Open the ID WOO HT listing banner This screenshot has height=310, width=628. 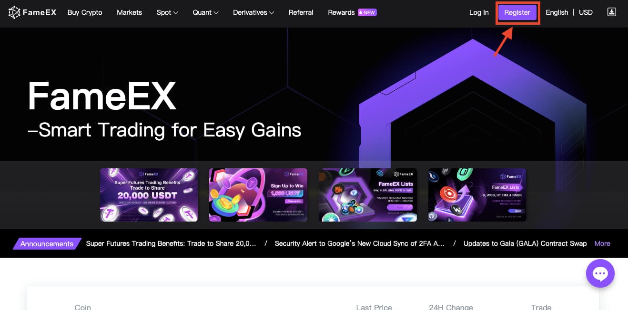pos(477,195)
